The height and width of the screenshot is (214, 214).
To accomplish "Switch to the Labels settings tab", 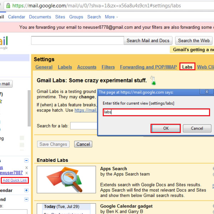I will pos(65,67).
